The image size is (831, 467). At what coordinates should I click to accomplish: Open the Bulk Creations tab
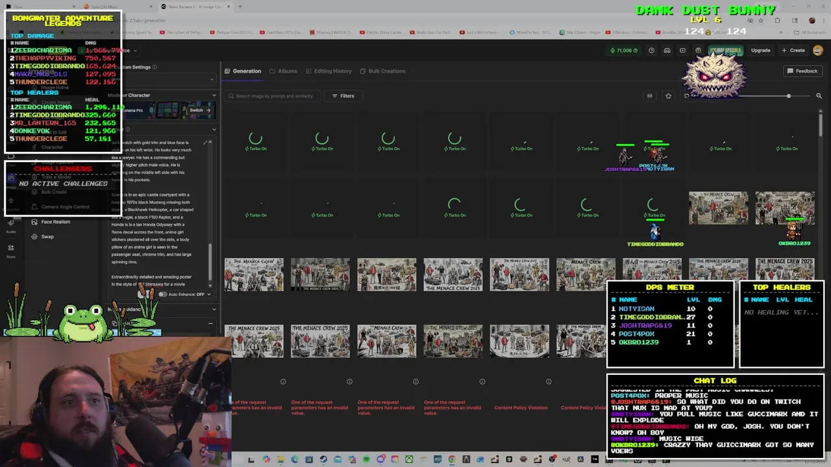point(382,71)
